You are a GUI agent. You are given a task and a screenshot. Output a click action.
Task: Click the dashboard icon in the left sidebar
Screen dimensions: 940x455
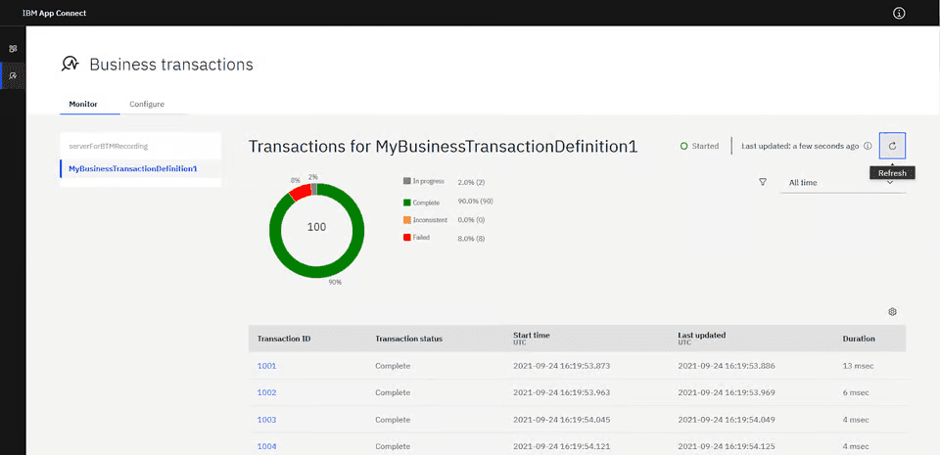[x=13, y=48]
